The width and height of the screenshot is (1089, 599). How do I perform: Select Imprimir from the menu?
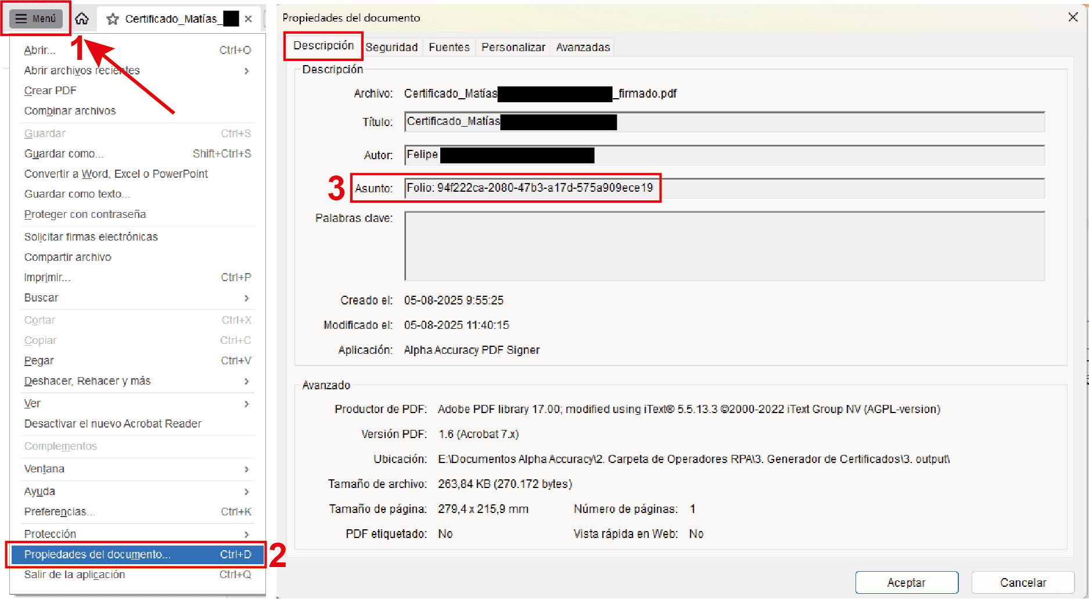pos(48,278)
